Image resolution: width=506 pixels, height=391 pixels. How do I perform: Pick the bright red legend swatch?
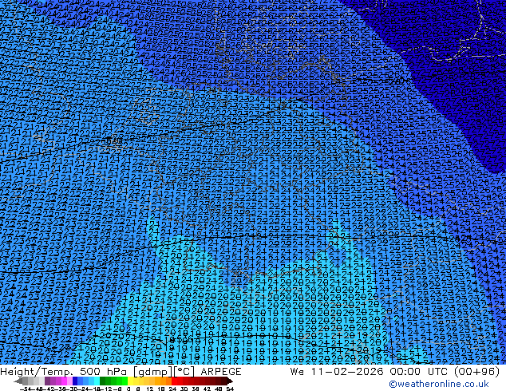point(174,381)
